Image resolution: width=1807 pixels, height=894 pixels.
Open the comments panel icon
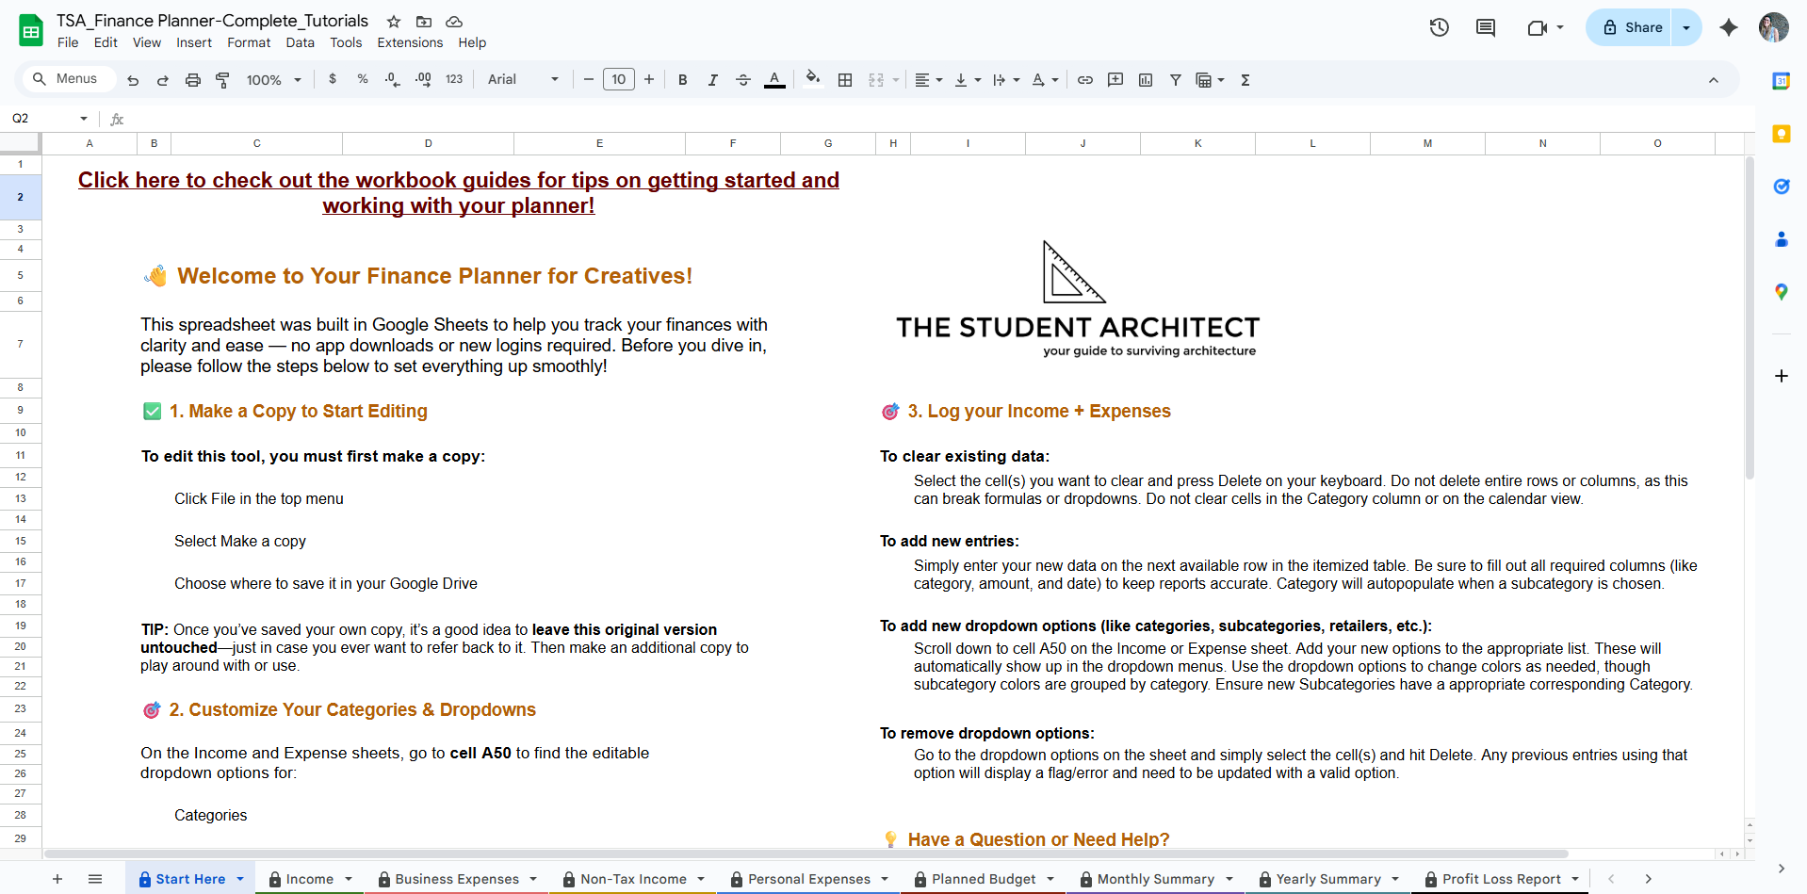coord(1486,27)
